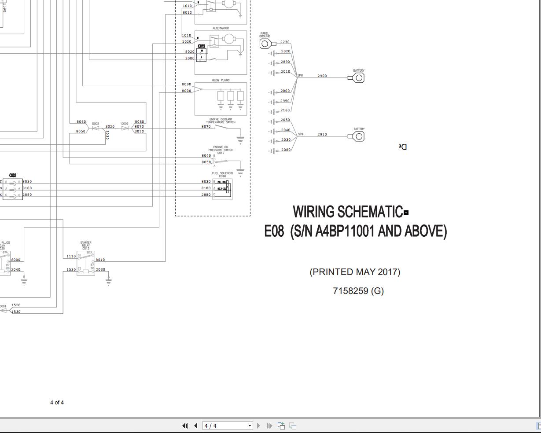The width and height of the screenshot is (541, 433).
Task: Click the BATTERY terminal on wire 2900
Action: point(357,78)
